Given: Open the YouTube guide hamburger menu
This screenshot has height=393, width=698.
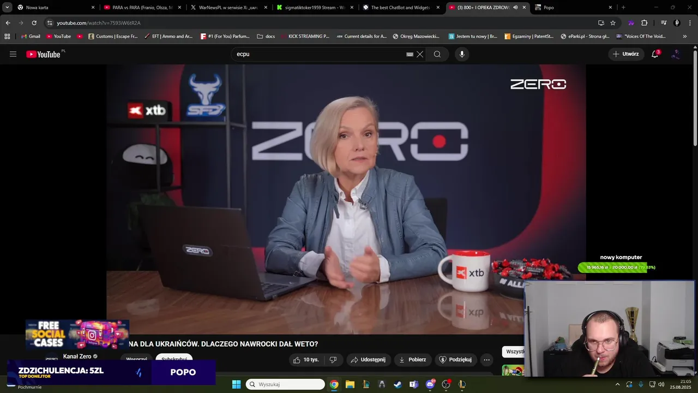Looking at the screenshot, I should 13,54.
